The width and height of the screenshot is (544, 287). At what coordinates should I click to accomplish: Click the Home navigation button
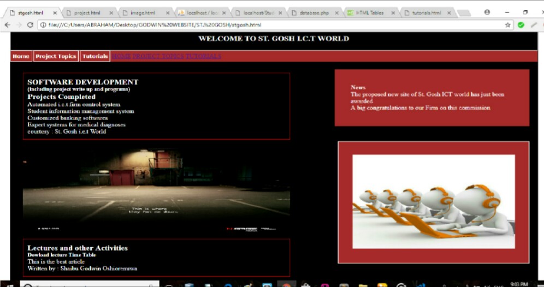pyautogui.click(x=21, y=56)
